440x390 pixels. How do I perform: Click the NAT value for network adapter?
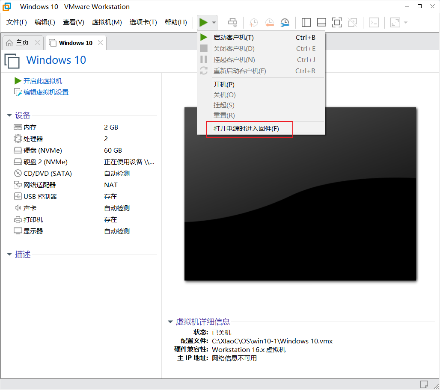coord(111,185)
